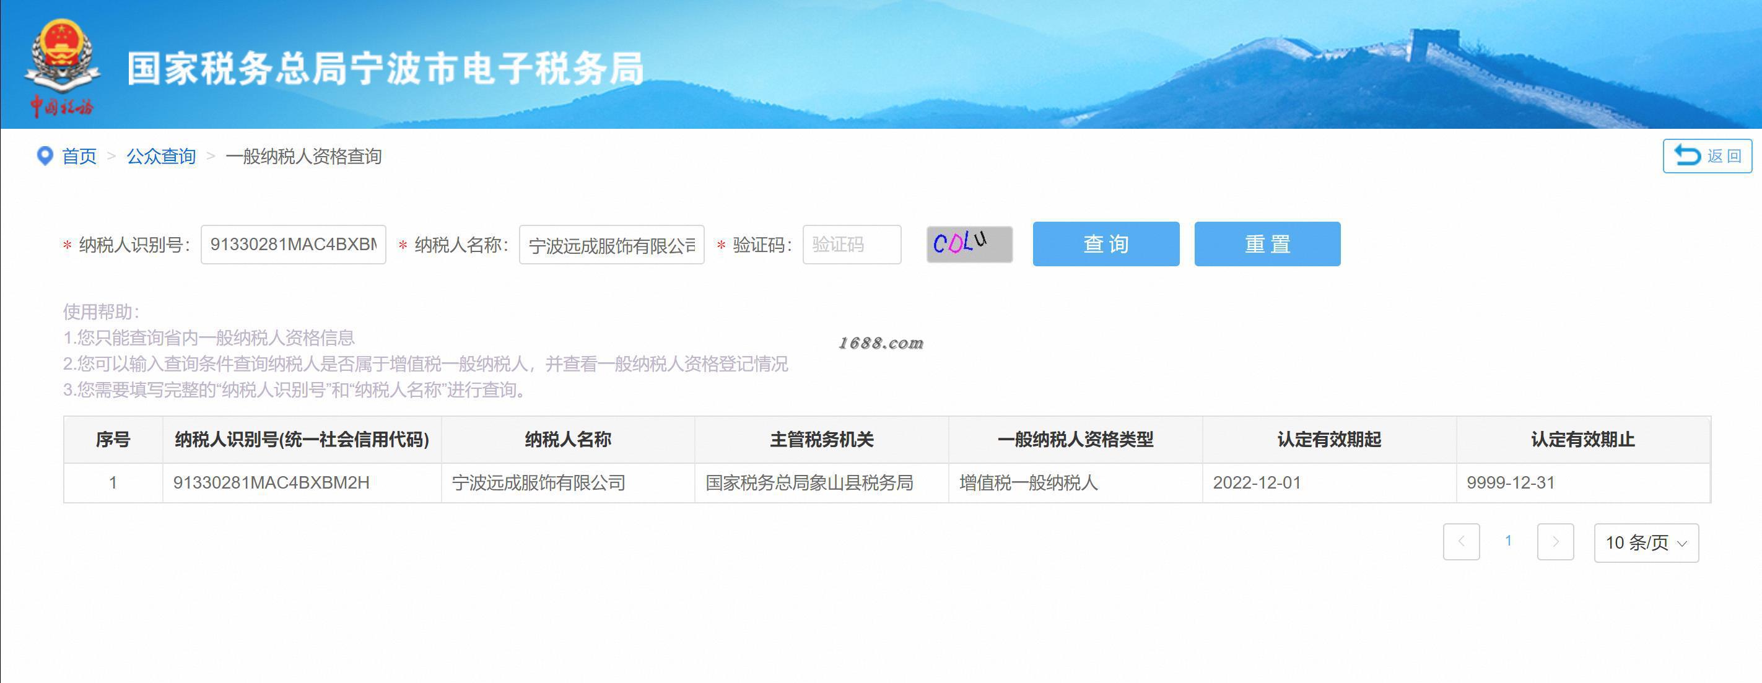The height and width of the screenshot is (683, 1762).
Task: Open the 10 条/页 page size dropdown
Action: tap(1645, 543)
